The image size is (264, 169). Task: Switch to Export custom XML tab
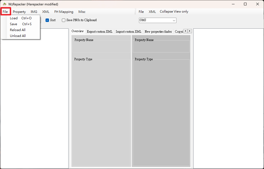tap(100, 32)
